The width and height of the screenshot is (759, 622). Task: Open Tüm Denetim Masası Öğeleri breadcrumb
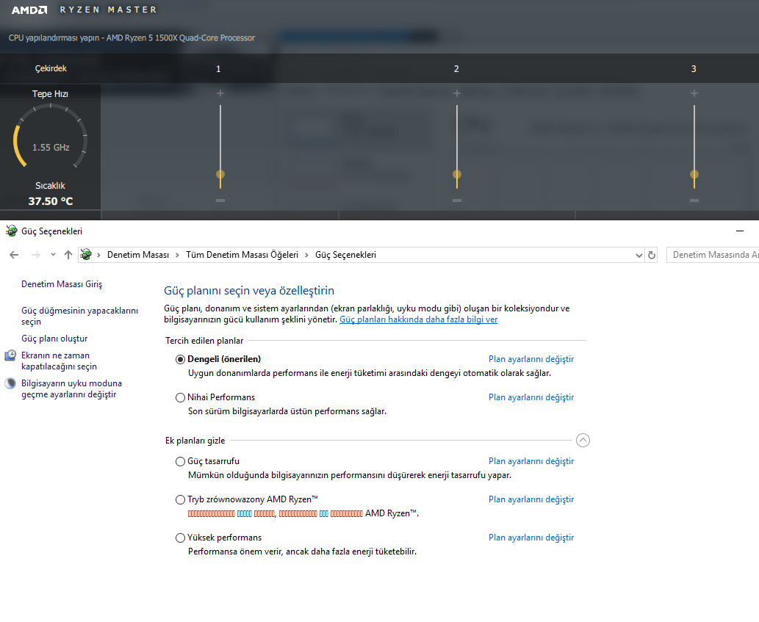click(x=242, y=255)
